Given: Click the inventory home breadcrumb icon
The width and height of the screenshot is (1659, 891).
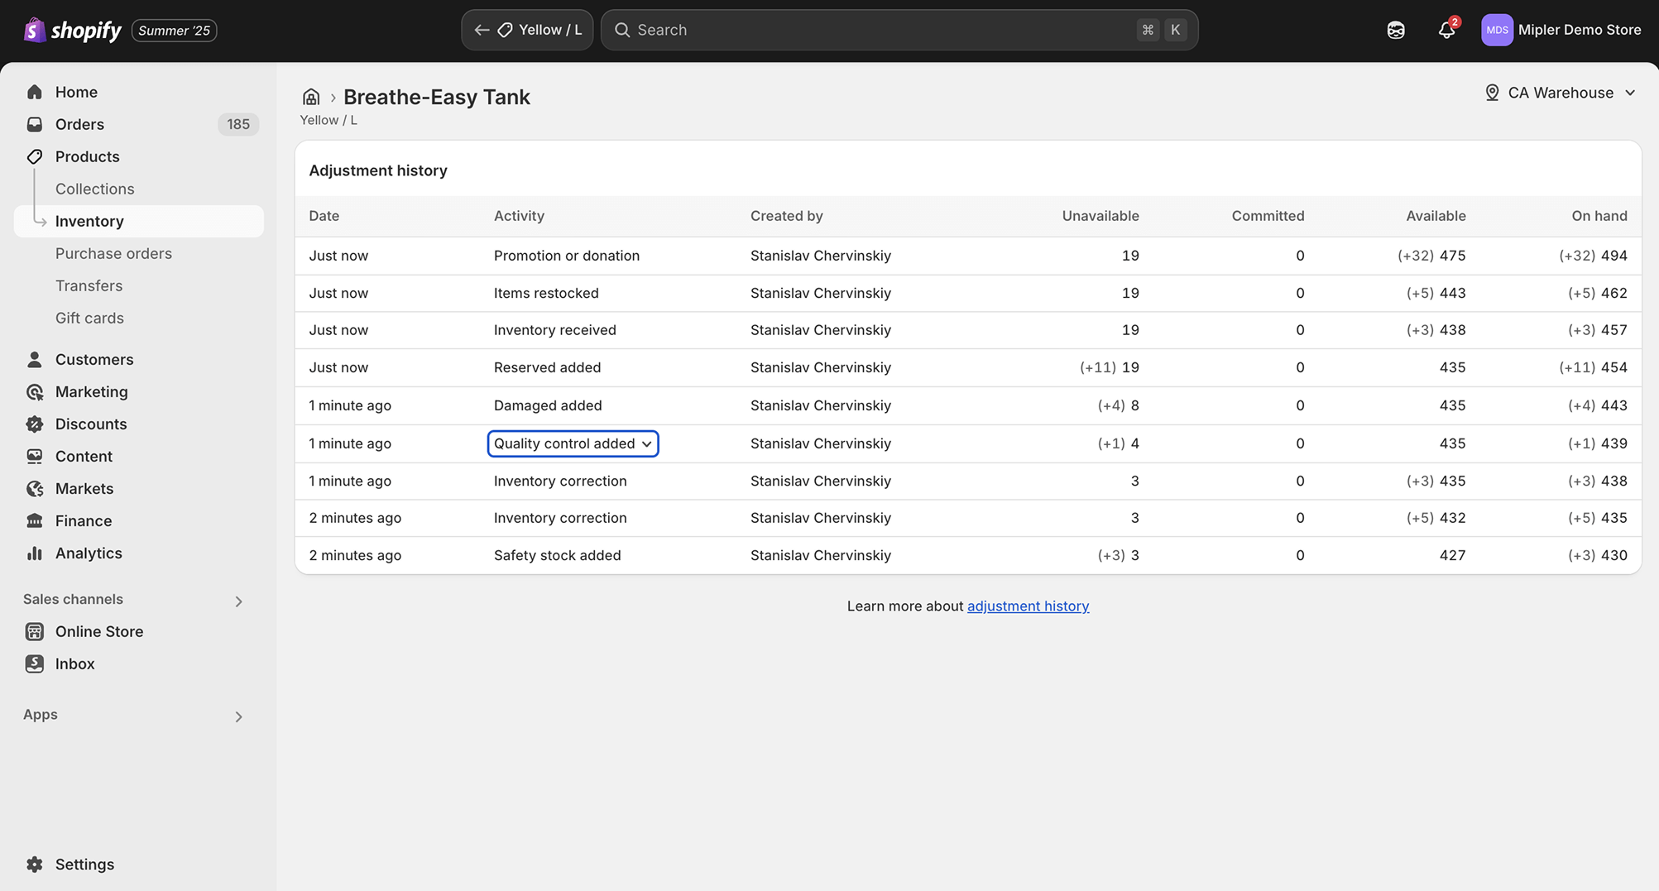Looking at the screenshot, I should pyautogui.click(x=311, y=97).
